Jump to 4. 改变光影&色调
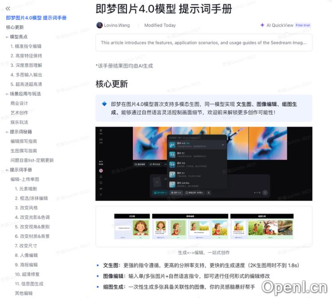 32,217
